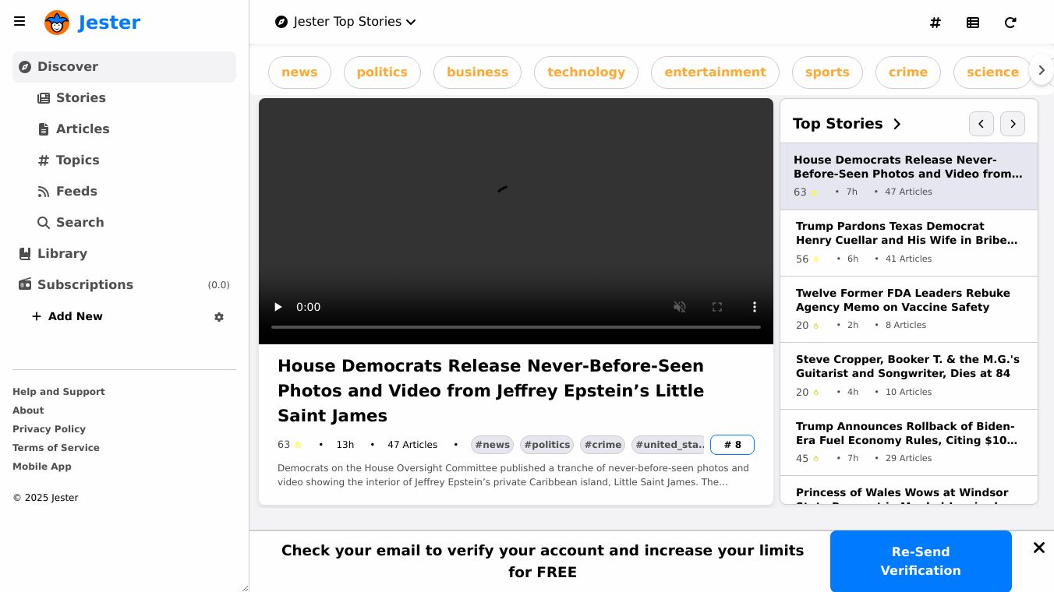Open the Privacy Policy link
The image size is (1054, 592).
pyautogui.click(x=49, y=429)
